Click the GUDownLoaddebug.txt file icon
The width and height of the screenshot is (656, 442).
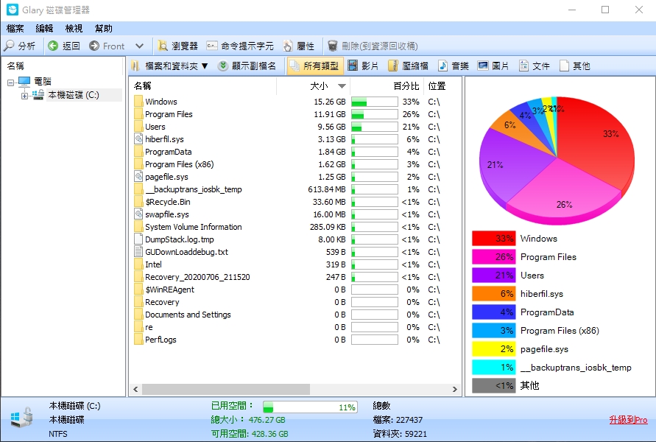pyautogui.click(x=138, y=251)
